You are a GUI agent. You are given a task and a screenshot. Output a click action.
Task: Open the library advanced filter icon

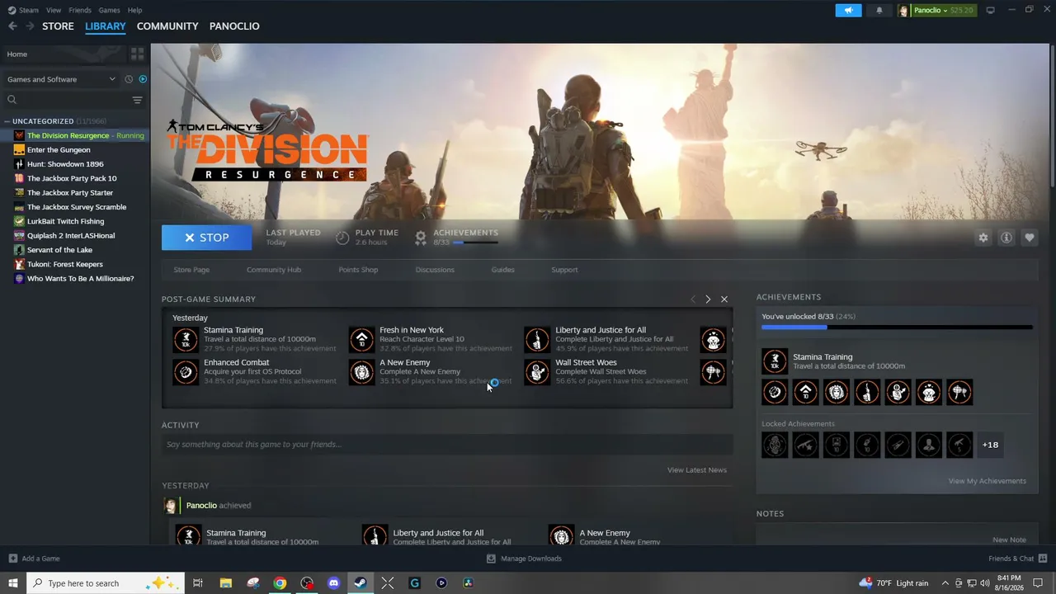pos(137,100)
